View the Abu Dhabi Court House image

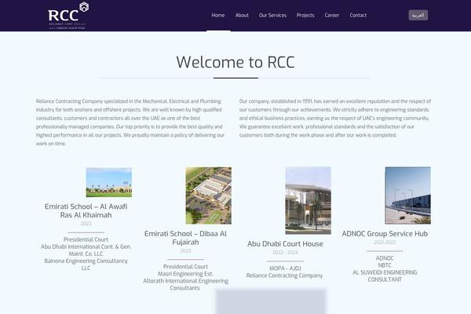tap(309, 201)
